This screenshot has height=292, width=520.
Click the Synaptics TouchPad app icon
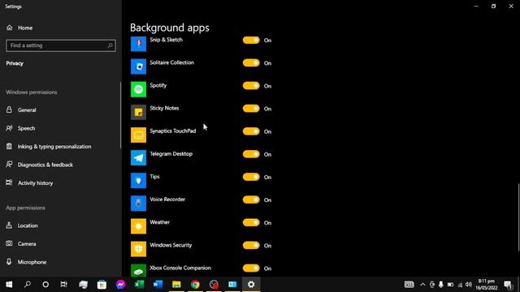(x=138, y=135)
